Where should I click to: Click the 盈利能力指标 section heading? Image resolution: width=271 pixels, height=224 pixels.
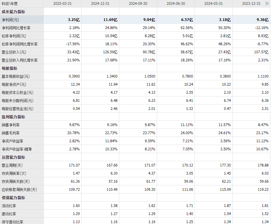pos(13,117)
